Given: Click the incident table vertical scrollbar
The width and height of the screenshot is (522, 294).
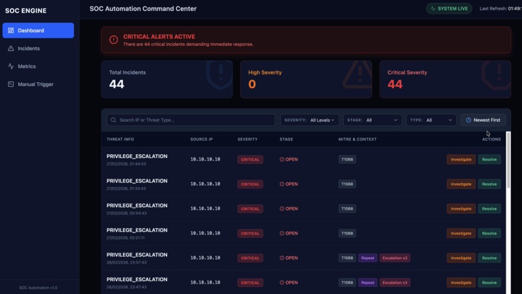Looking at the screenshot, I should (x=508, y=160).
